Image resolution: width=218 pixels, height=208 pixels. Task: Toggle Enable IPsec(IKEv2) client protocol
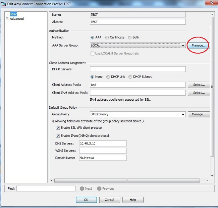point(58,136)
